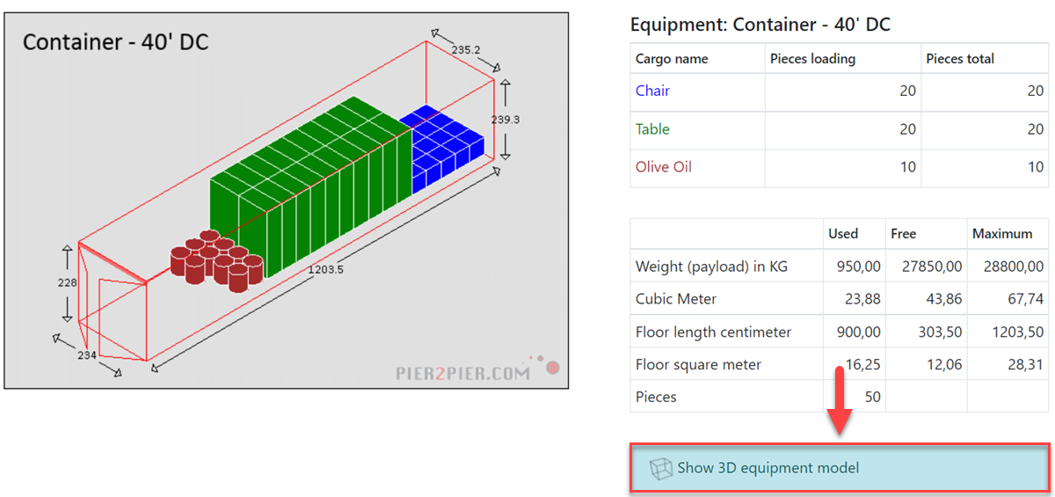The width and height of the screenshot is (1055, 497).
Task: Open the Table cargo link
Action: [x=652, y=129]
